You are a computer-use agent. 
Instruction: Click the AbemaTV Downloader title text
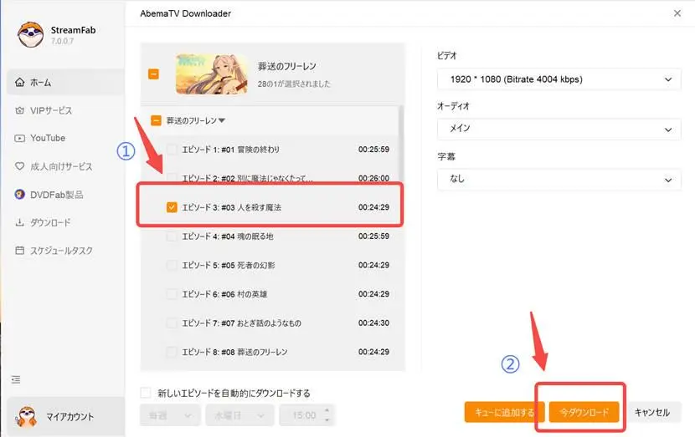pyautogui.click(x=185, y=13)
